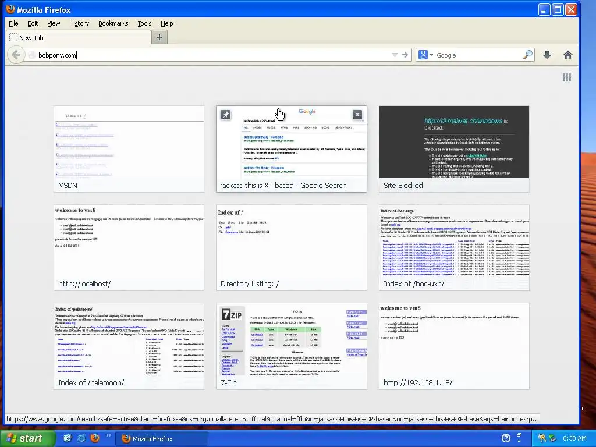The height and width of the screenshot is (447, 596).
Task: Toggle the new tab grid view icon
Action: pyautogui.click(x=567, y=77)
